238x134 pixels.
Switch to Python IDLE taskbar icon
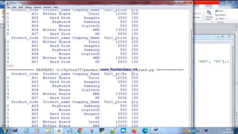click(59, 131)
